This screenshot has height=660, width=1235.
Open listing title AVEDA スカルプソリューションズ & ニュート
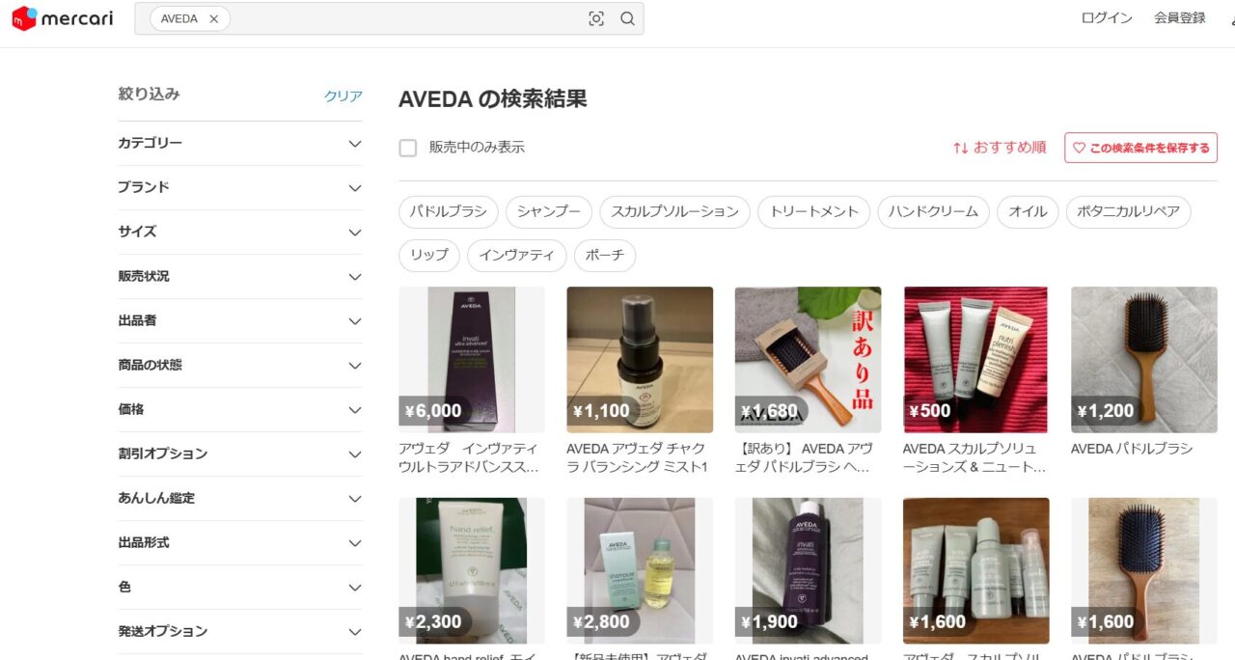(x=974, y=457)
